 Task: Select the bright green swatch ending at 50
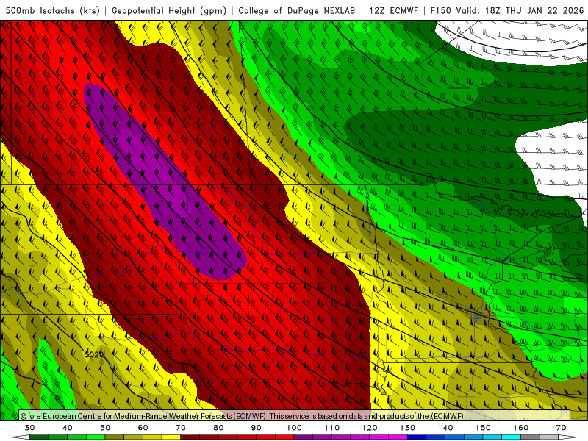[96, 437]
